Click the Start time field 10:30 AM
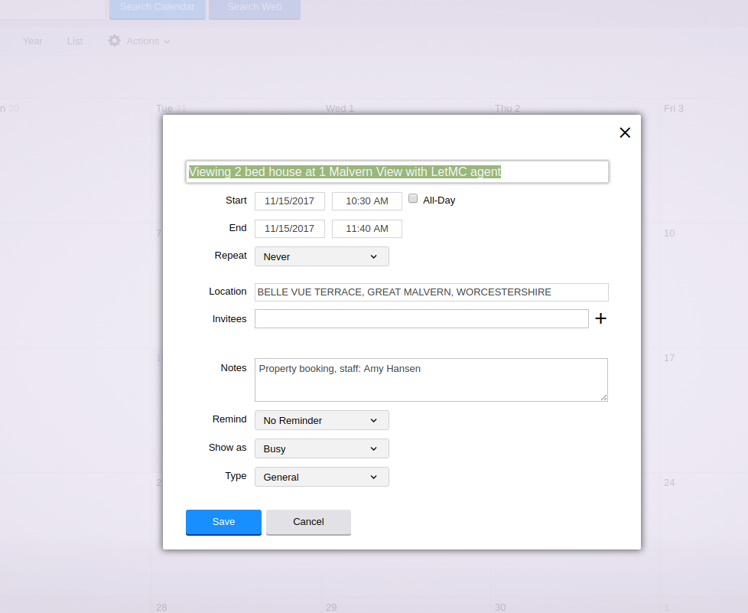The height and width of the screenshot is (613, 748). tap(367, 201)
